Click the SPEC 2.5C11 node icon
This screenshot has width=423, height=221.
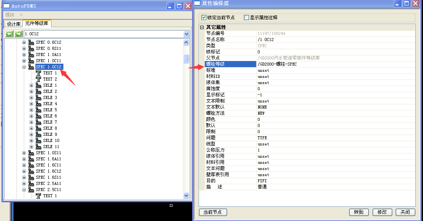coord(31,190)
